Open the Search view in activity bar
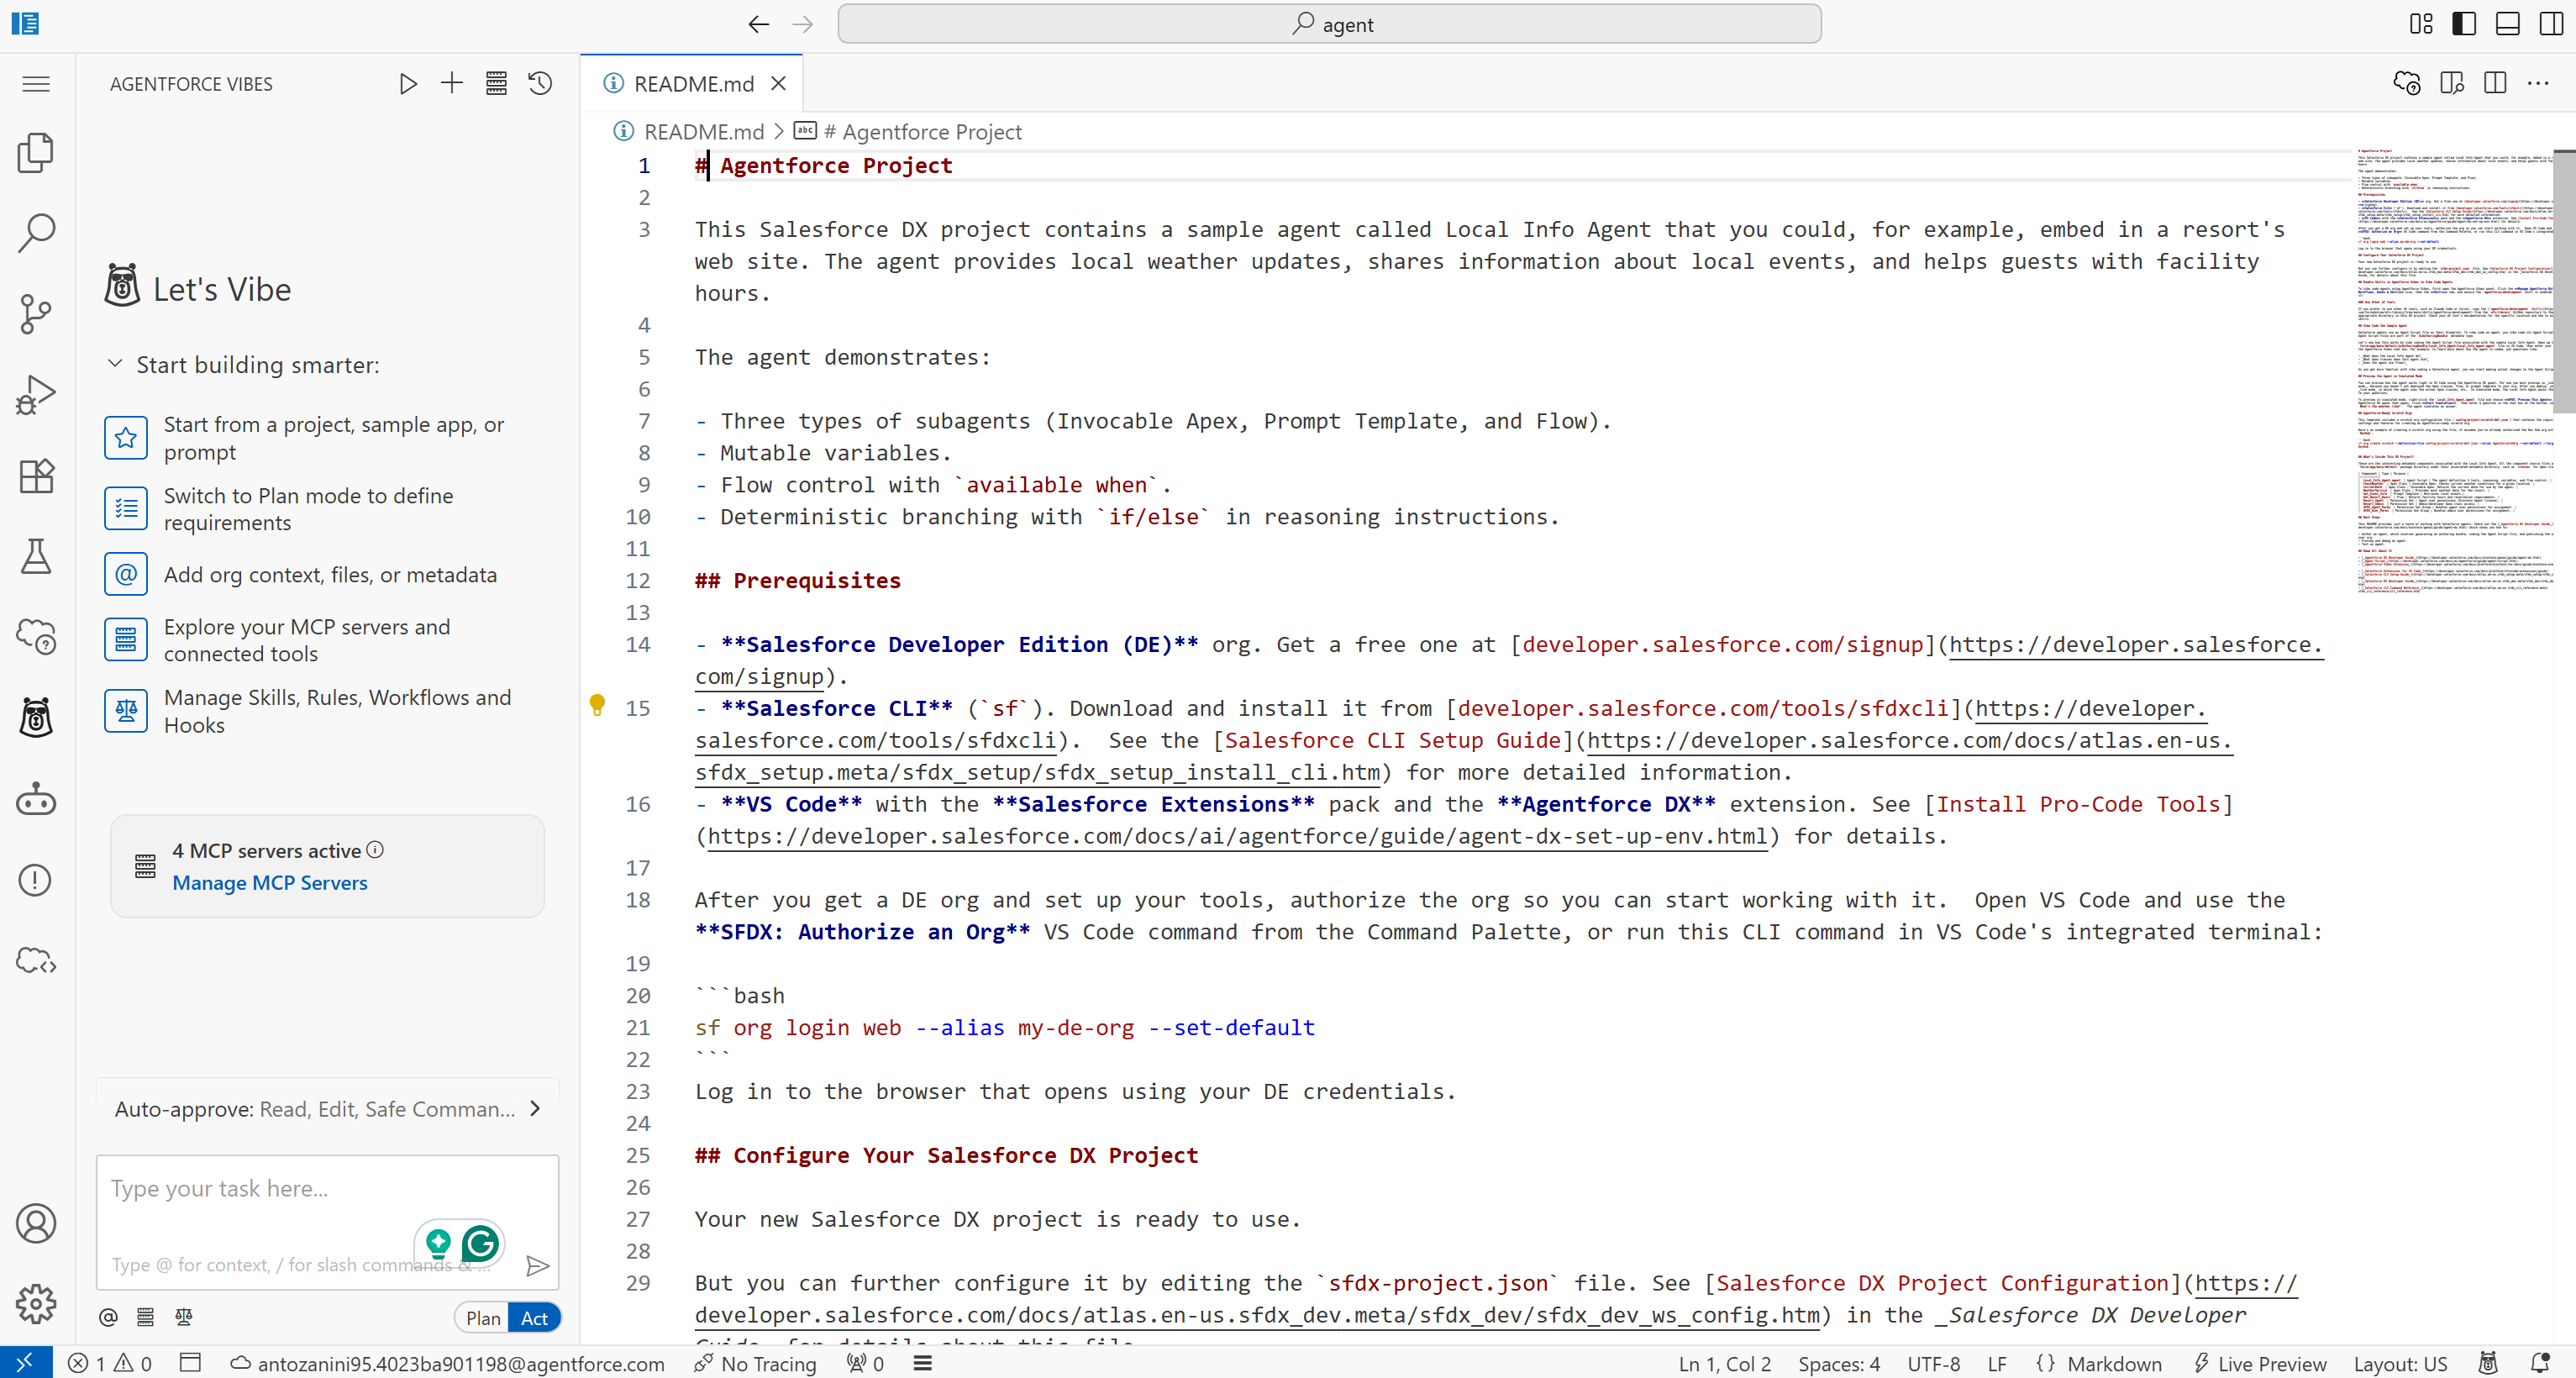 pyautogui.click(x=36, y=233)
